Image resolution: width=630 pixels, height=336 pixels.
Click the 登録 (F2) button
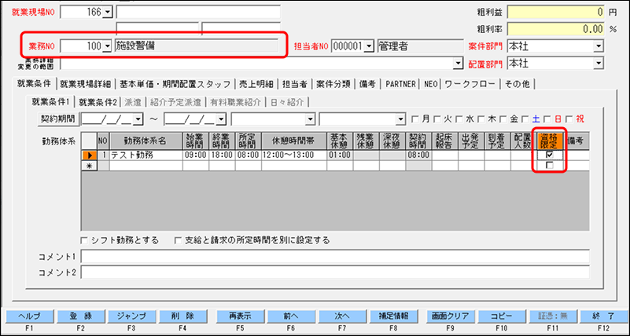(x=81, y=315)
